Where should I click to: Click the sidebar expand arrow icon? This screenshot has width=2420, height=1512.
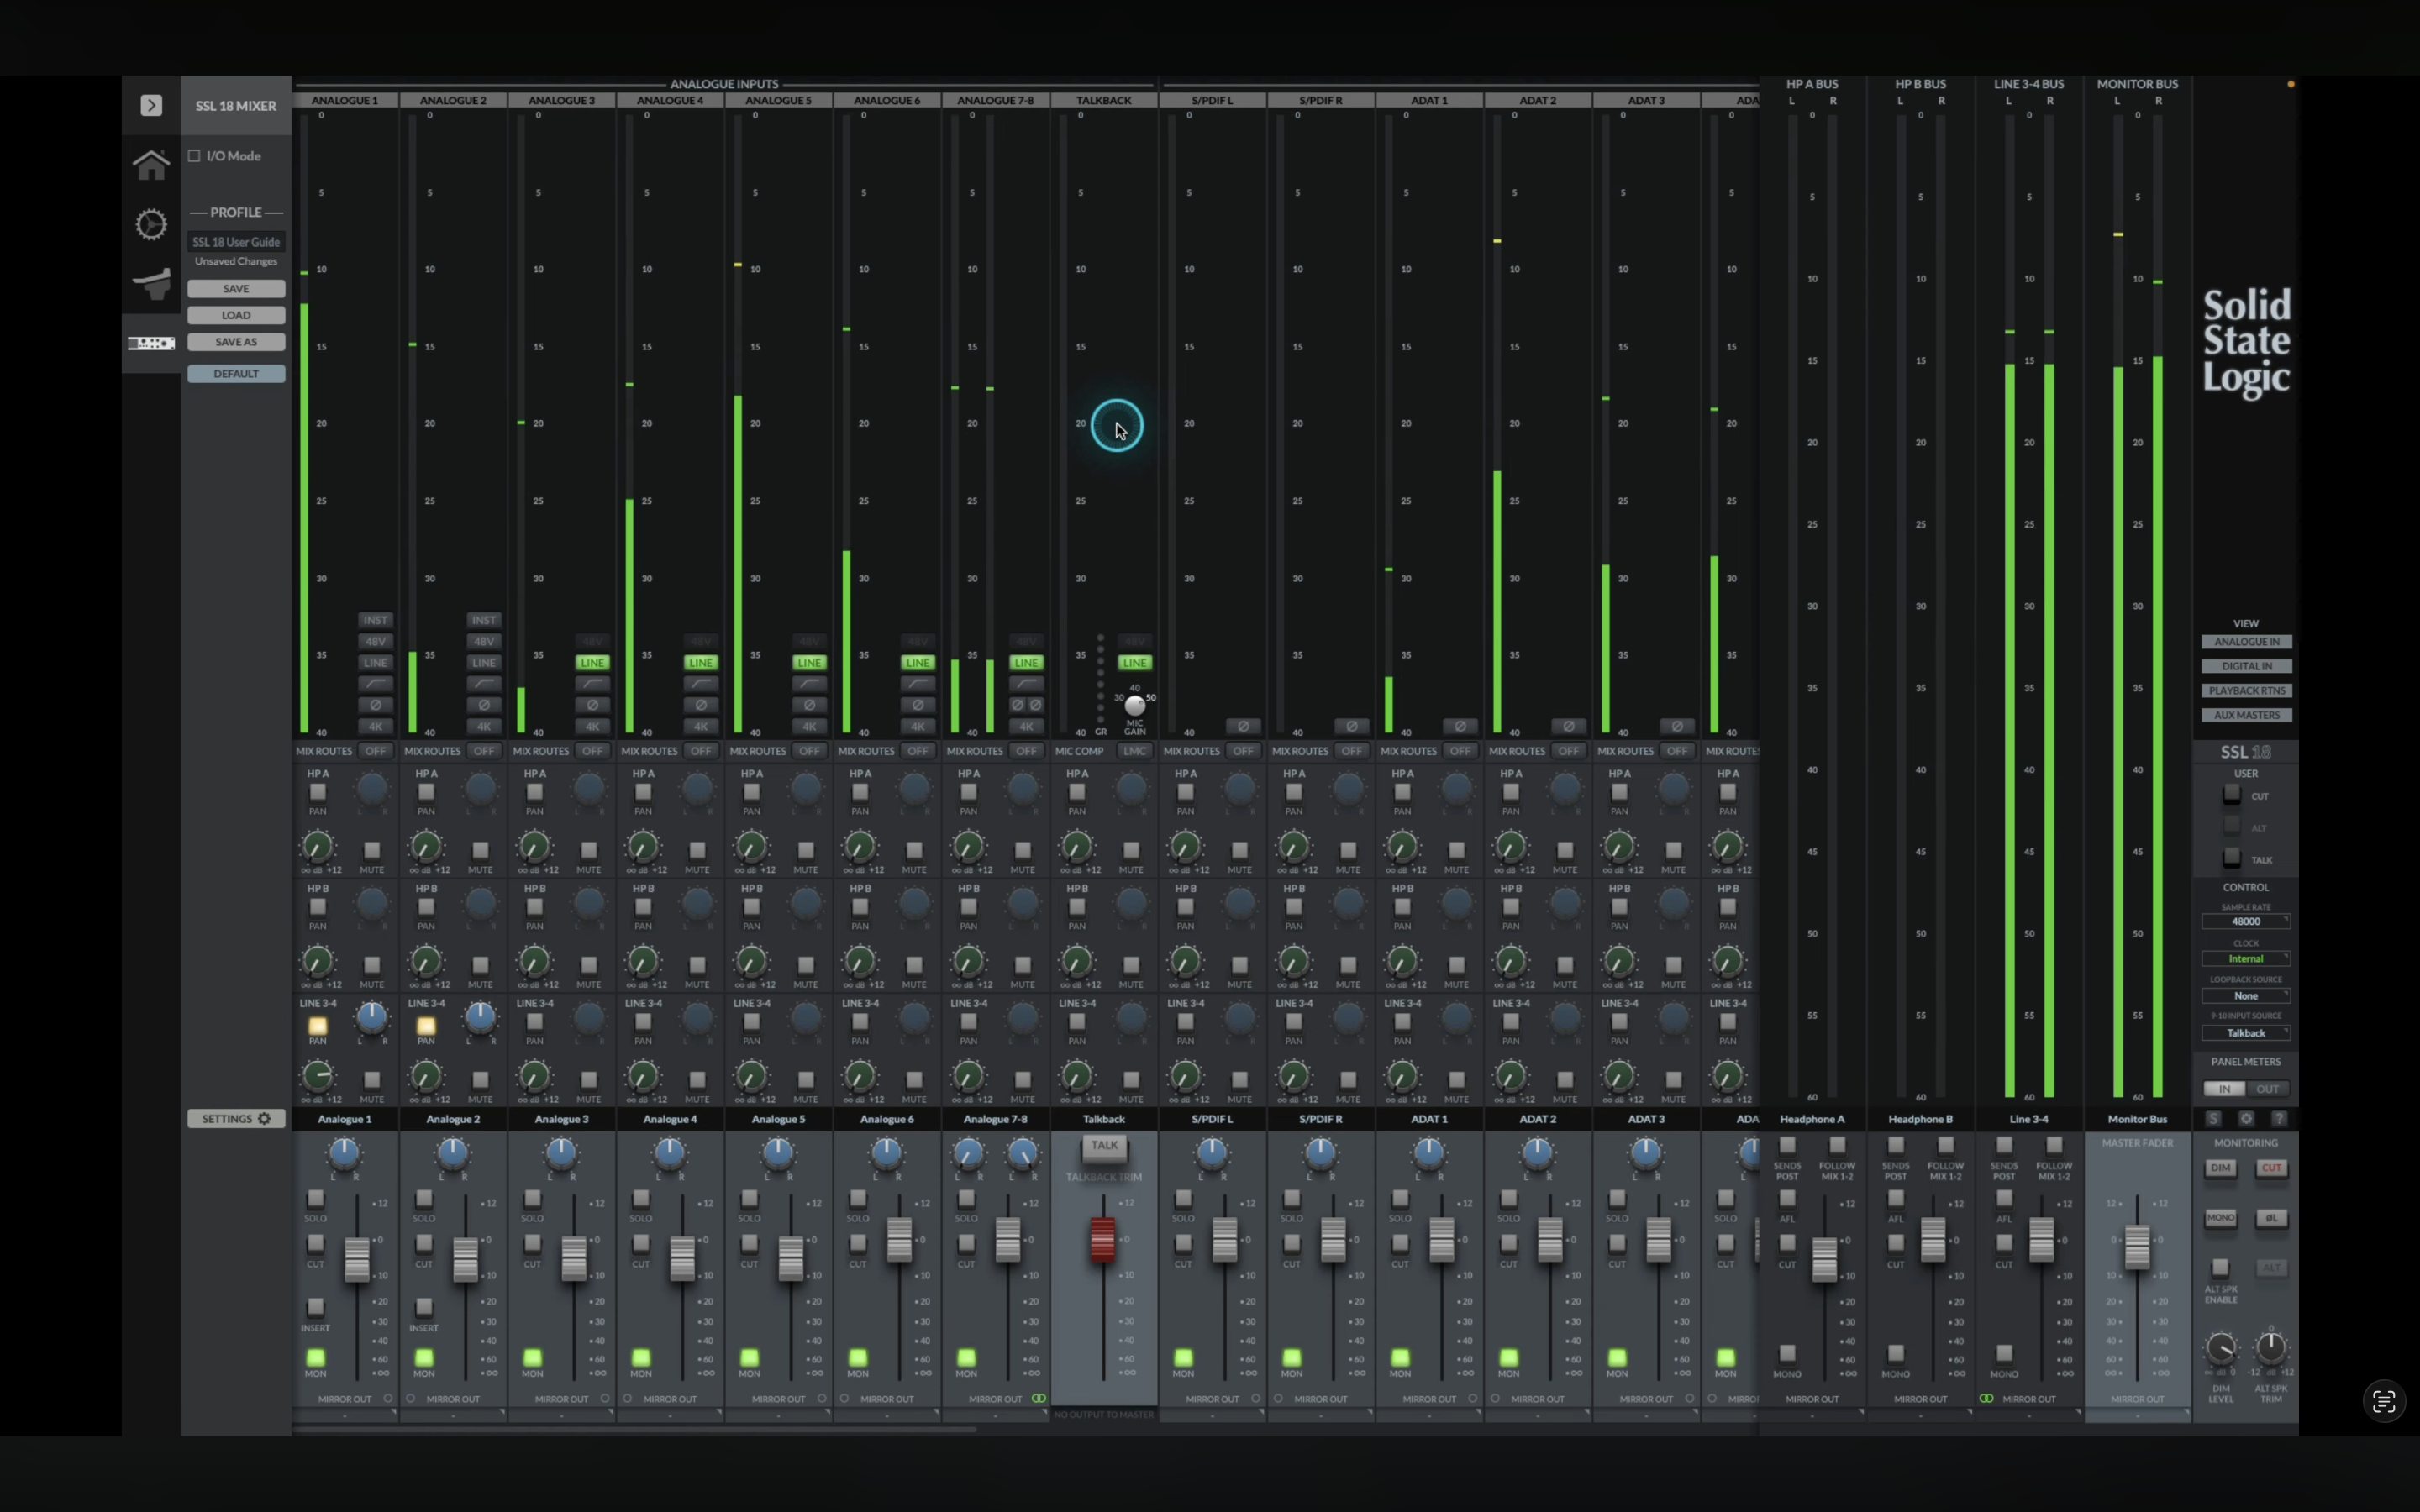click(x=151, y=105)
